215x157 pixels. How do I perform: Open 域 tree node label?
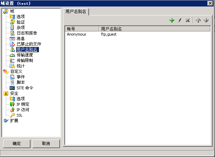coord(12,11)
